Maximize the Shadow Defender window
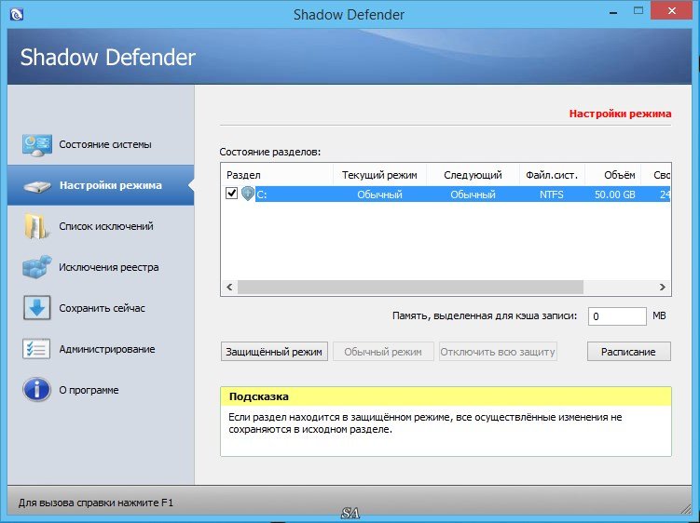Image resolution: width=700 pixels, height=523 pixels. [638, 11]
